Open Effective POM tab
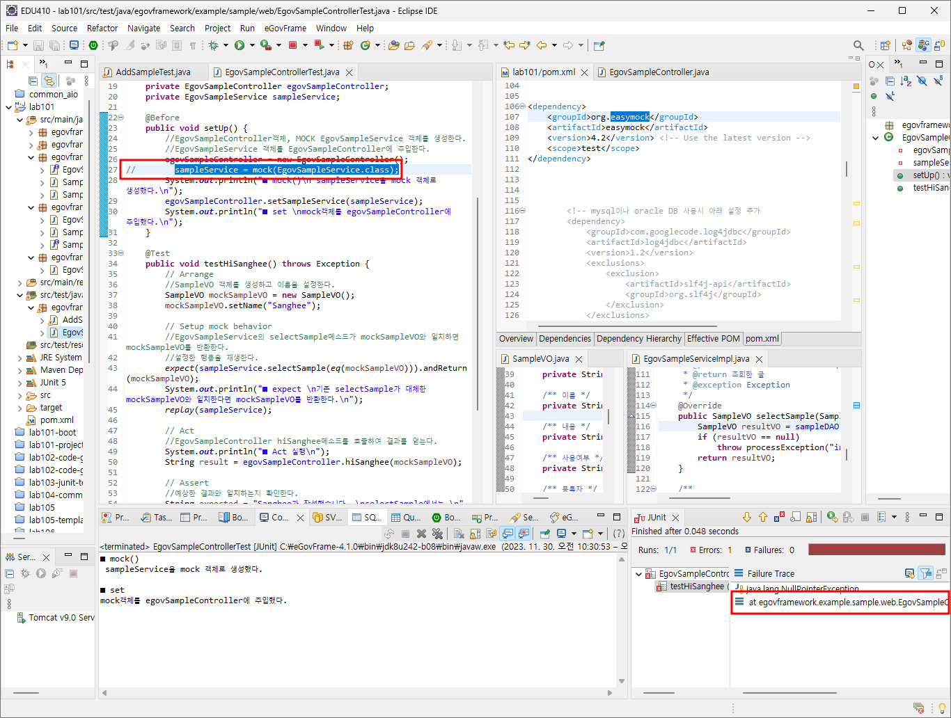Screen dimensions: 951x718 [x=713, y=339]
